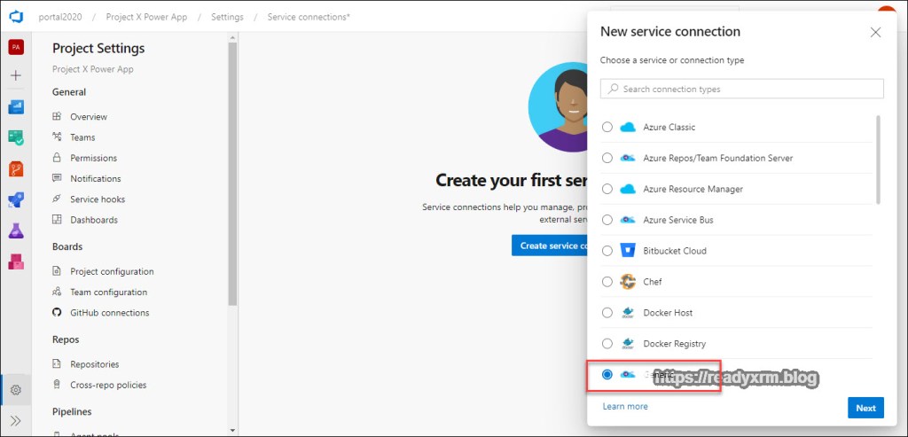Open Repositories under Repos section
Viewport: 908px width, 437px height.
pos(94,364)
